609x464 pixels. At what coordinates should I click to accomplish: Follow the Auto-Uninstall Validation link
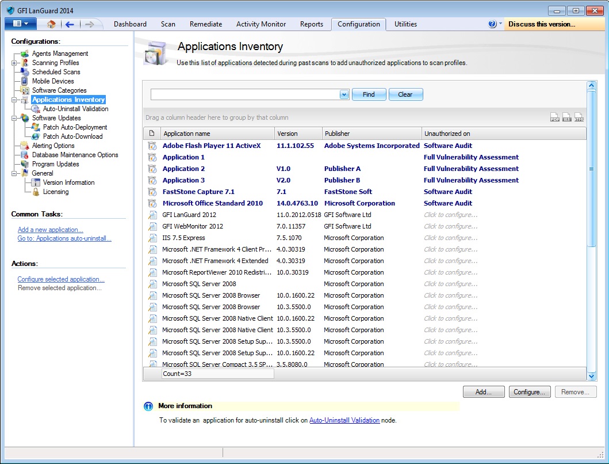point(344,420)
